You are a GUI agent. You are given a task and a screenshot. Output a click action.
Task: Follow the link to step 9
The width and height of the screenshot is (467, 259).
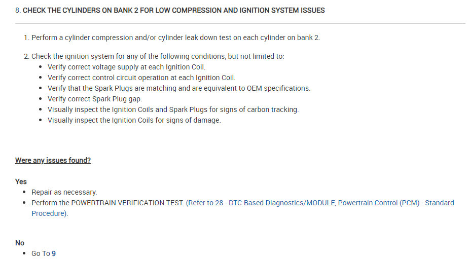pyautogui.click(x=54, y=253)
